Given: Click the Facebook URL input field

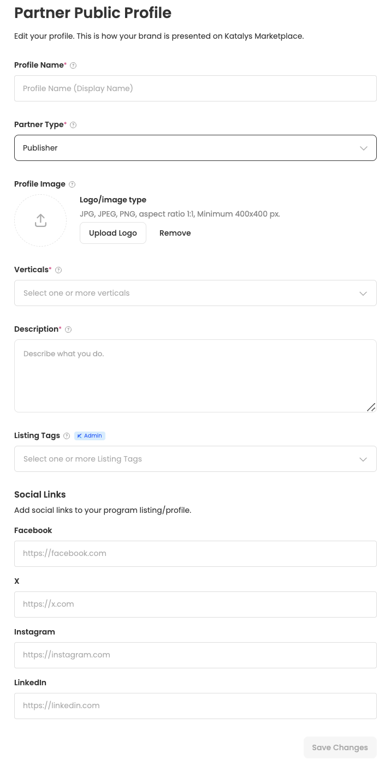Looking at the screenshot, I should pos(195,553).
